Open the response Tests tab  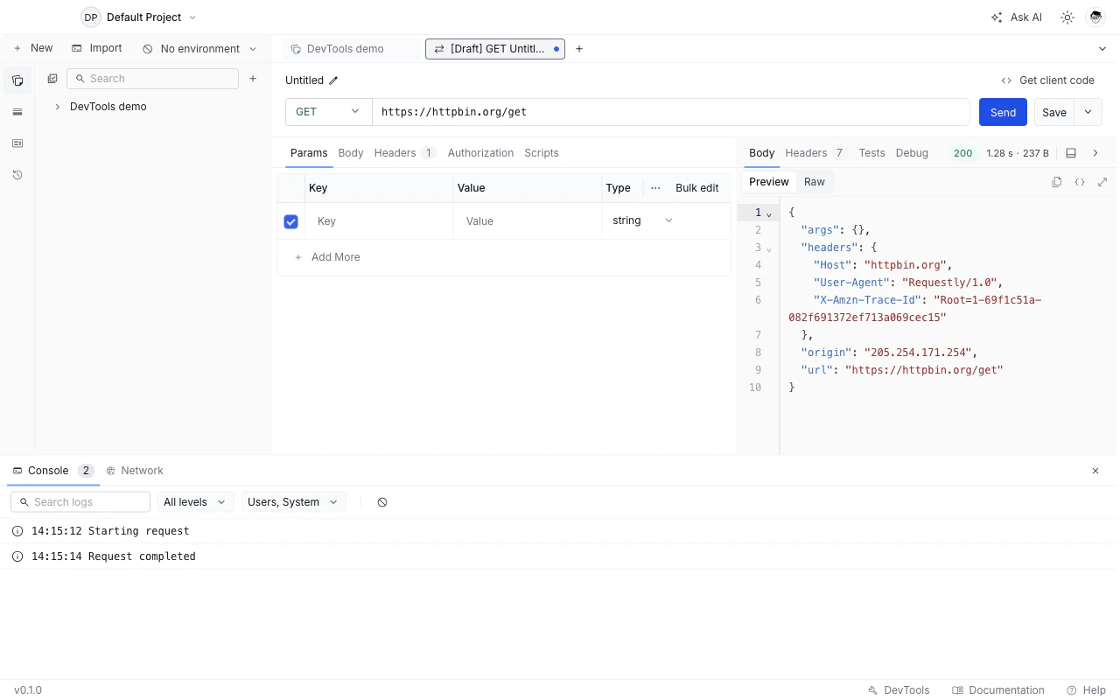point(871,153)
